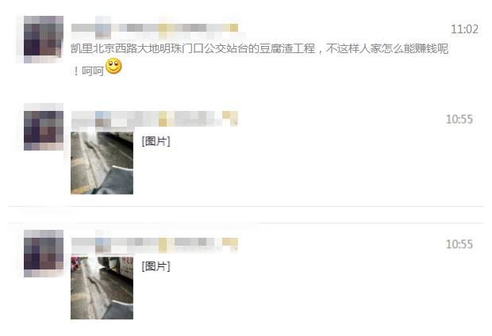Click the blurred sender name of the middle message

[155, 119]
